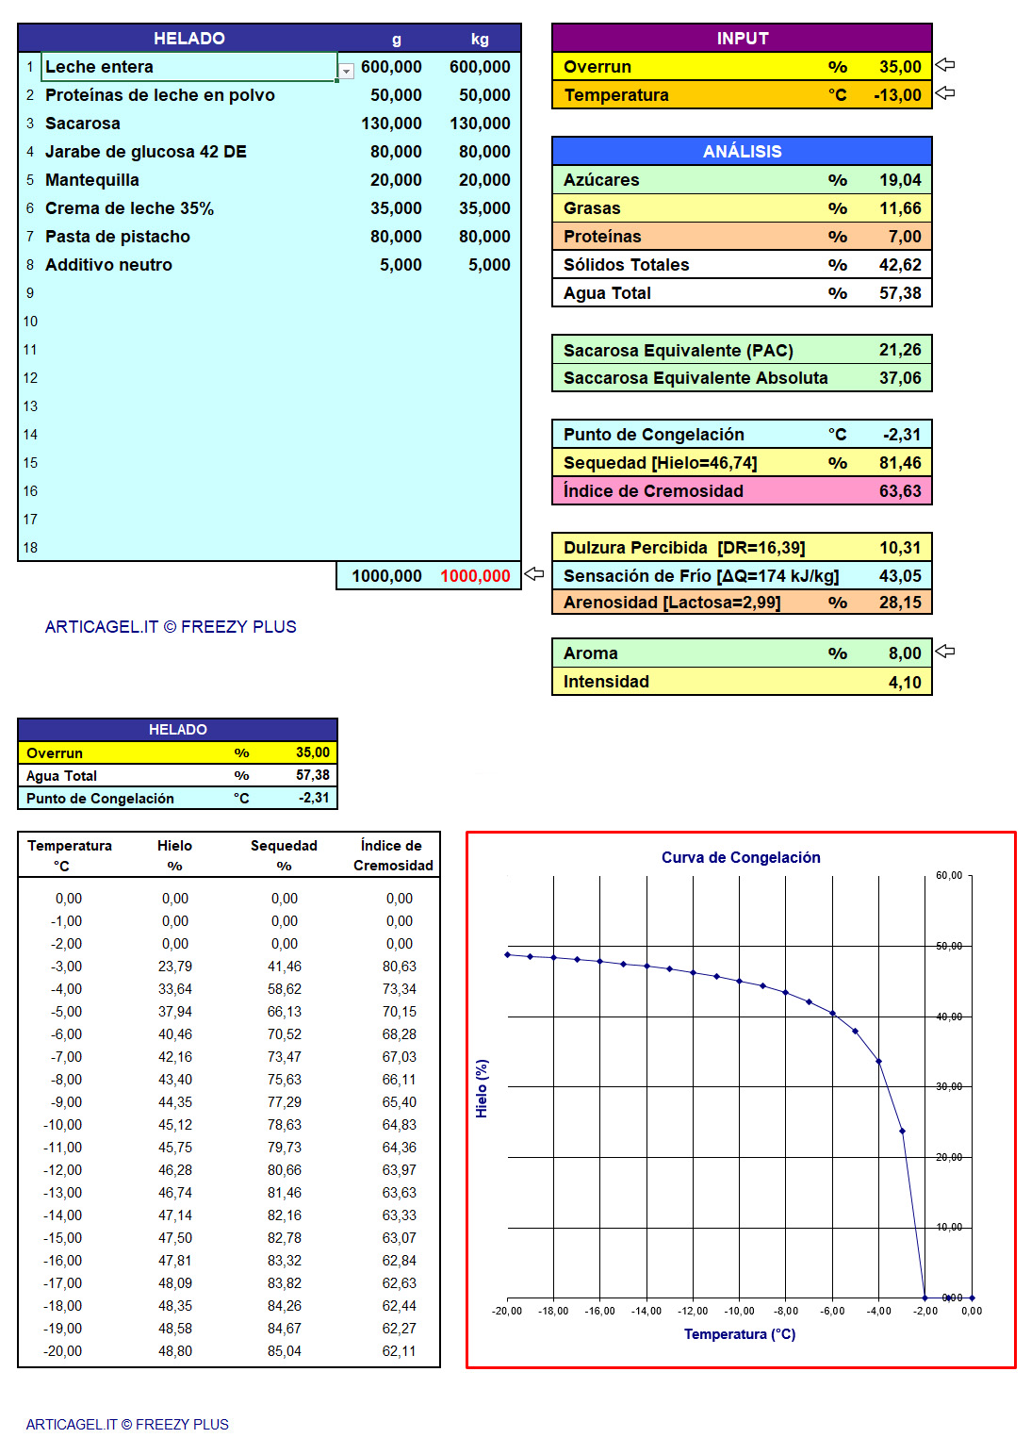Click the grams value of Leche entera
The height and width of the screenshot is (1438, 1031).
391,67
